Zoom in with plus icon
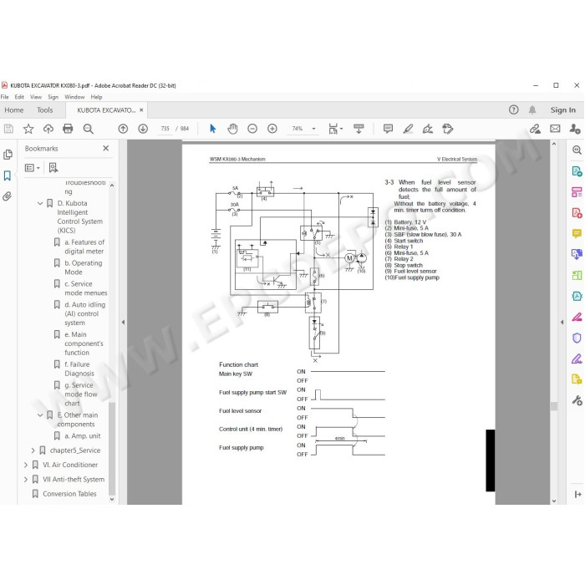The height and width of the screenshot is (585, 585). [x=272, y=129]
